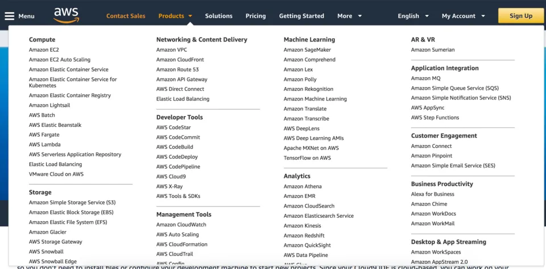
Task: Choose AWS CodePipeline
Action: pyautogui.click(x=178, y=167)
